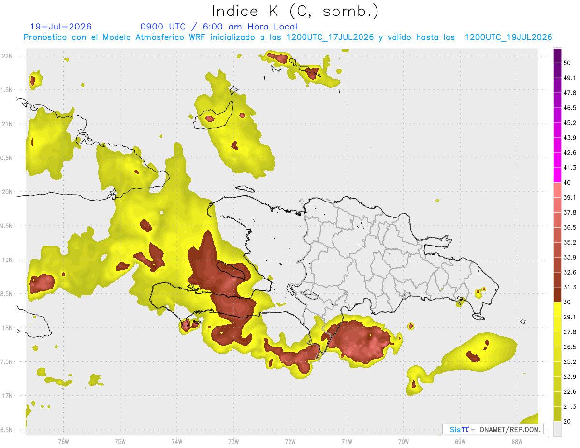Click the '69W' longitude label
Image resolution: width=580 pixels, height=448 pixels.
pos(460,442)
